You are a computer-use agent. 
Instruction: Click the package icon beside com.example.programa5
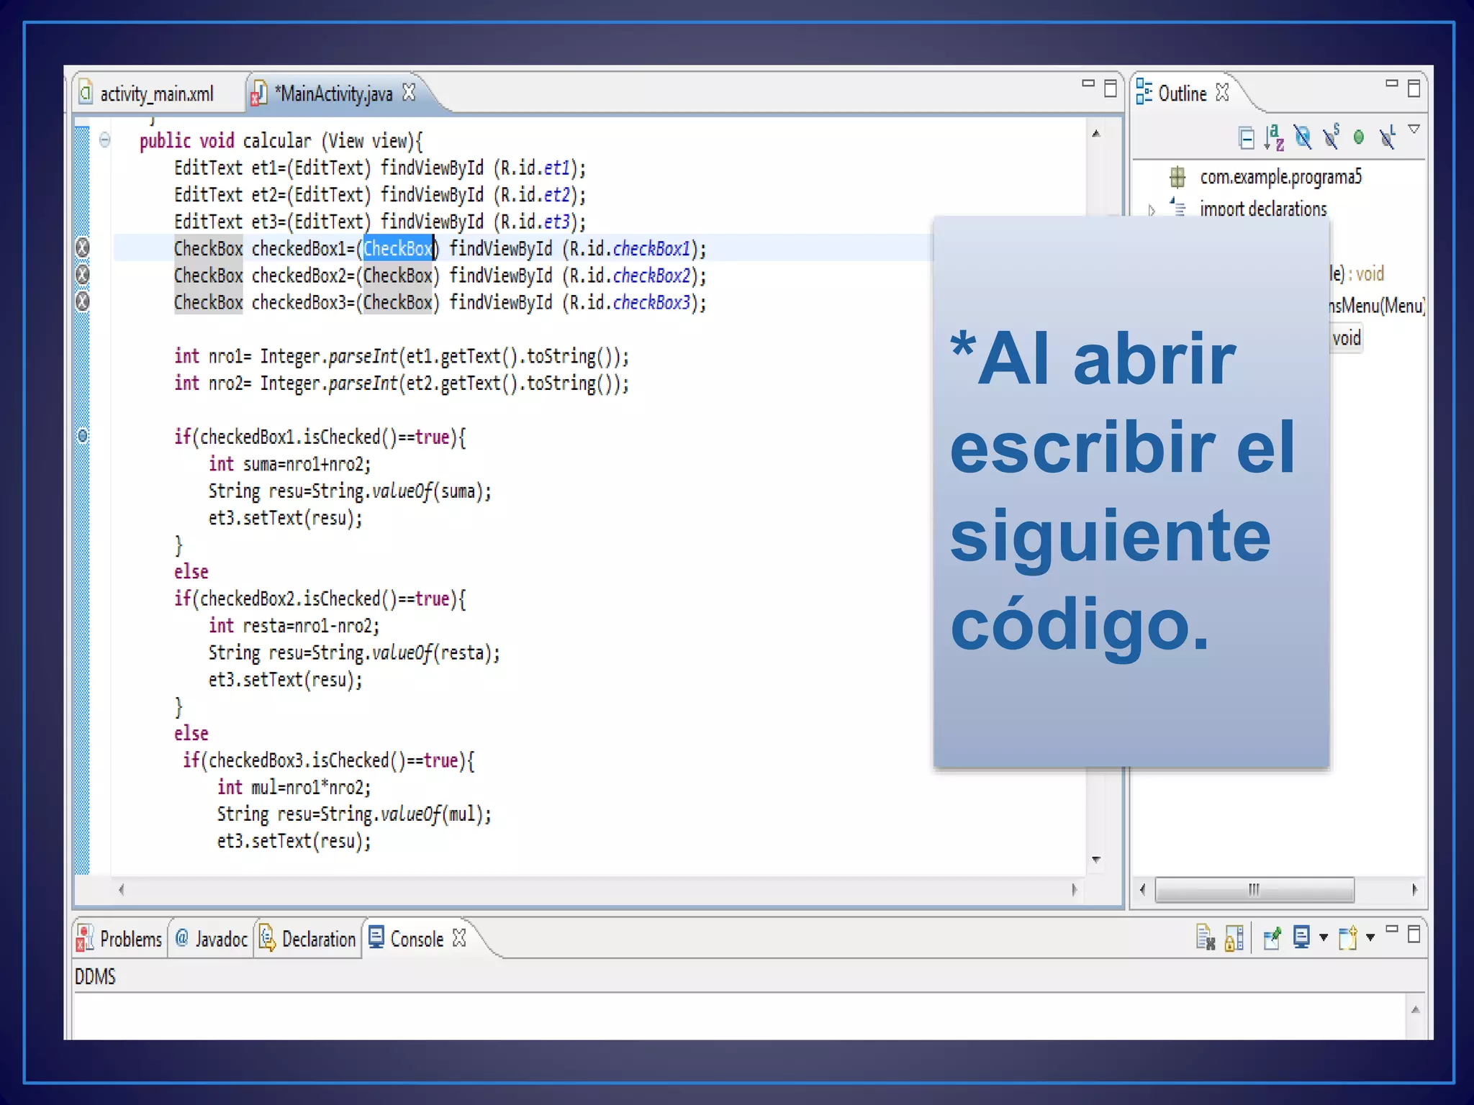(1177, 177)
